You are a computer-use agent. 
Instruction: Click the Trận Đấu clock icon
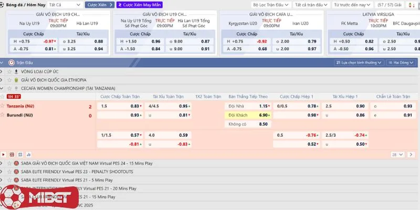click(11, 62)
